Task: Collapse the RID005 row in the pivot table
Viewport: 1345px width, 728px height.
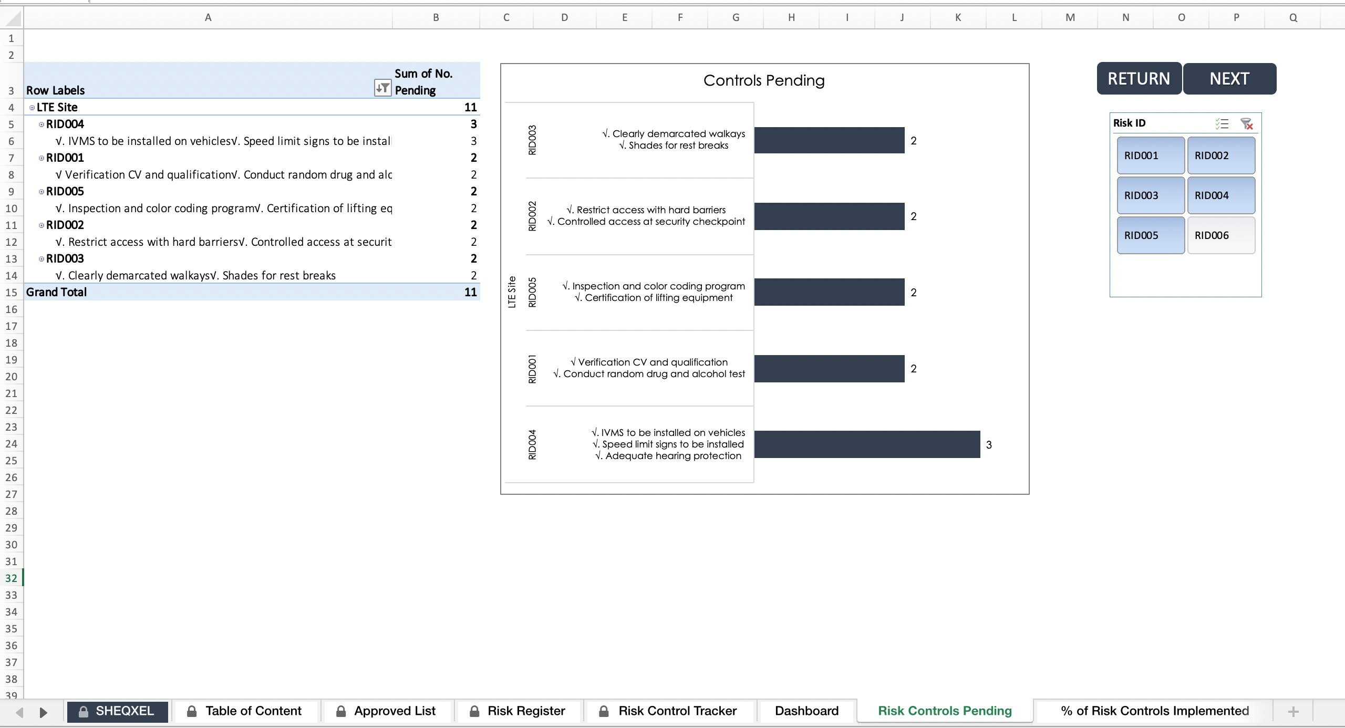Action: 42,191
